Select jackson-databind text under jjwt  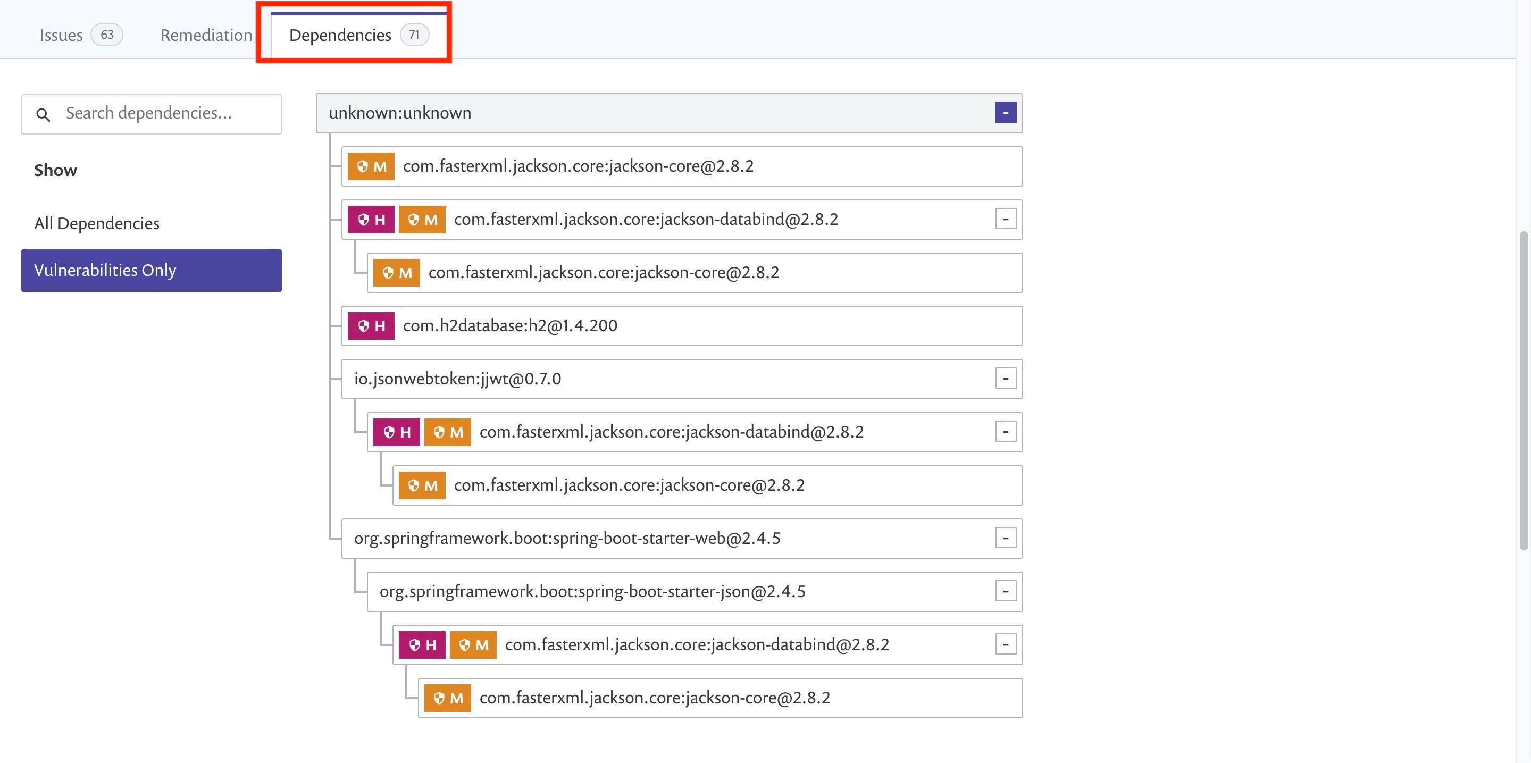pos(672,432)
